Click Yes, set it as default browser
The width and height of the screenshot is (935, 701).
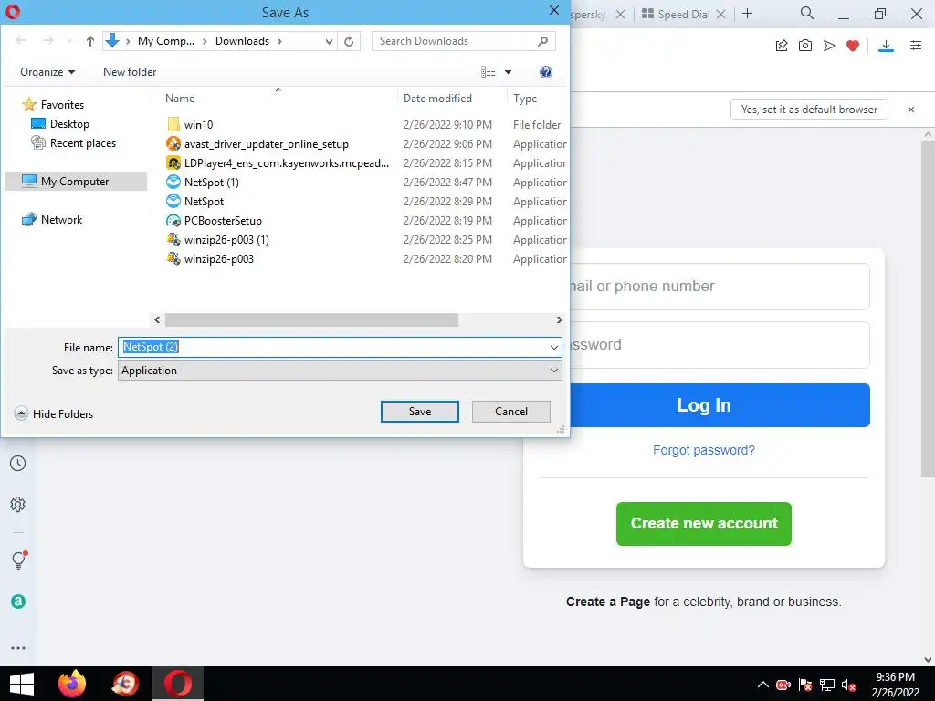point(809,110)
